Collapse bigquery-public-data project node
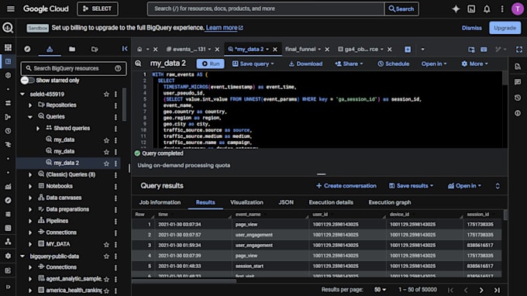Image resolution: width=527 pixels, height=296 pixels. (x=22, y=256)
